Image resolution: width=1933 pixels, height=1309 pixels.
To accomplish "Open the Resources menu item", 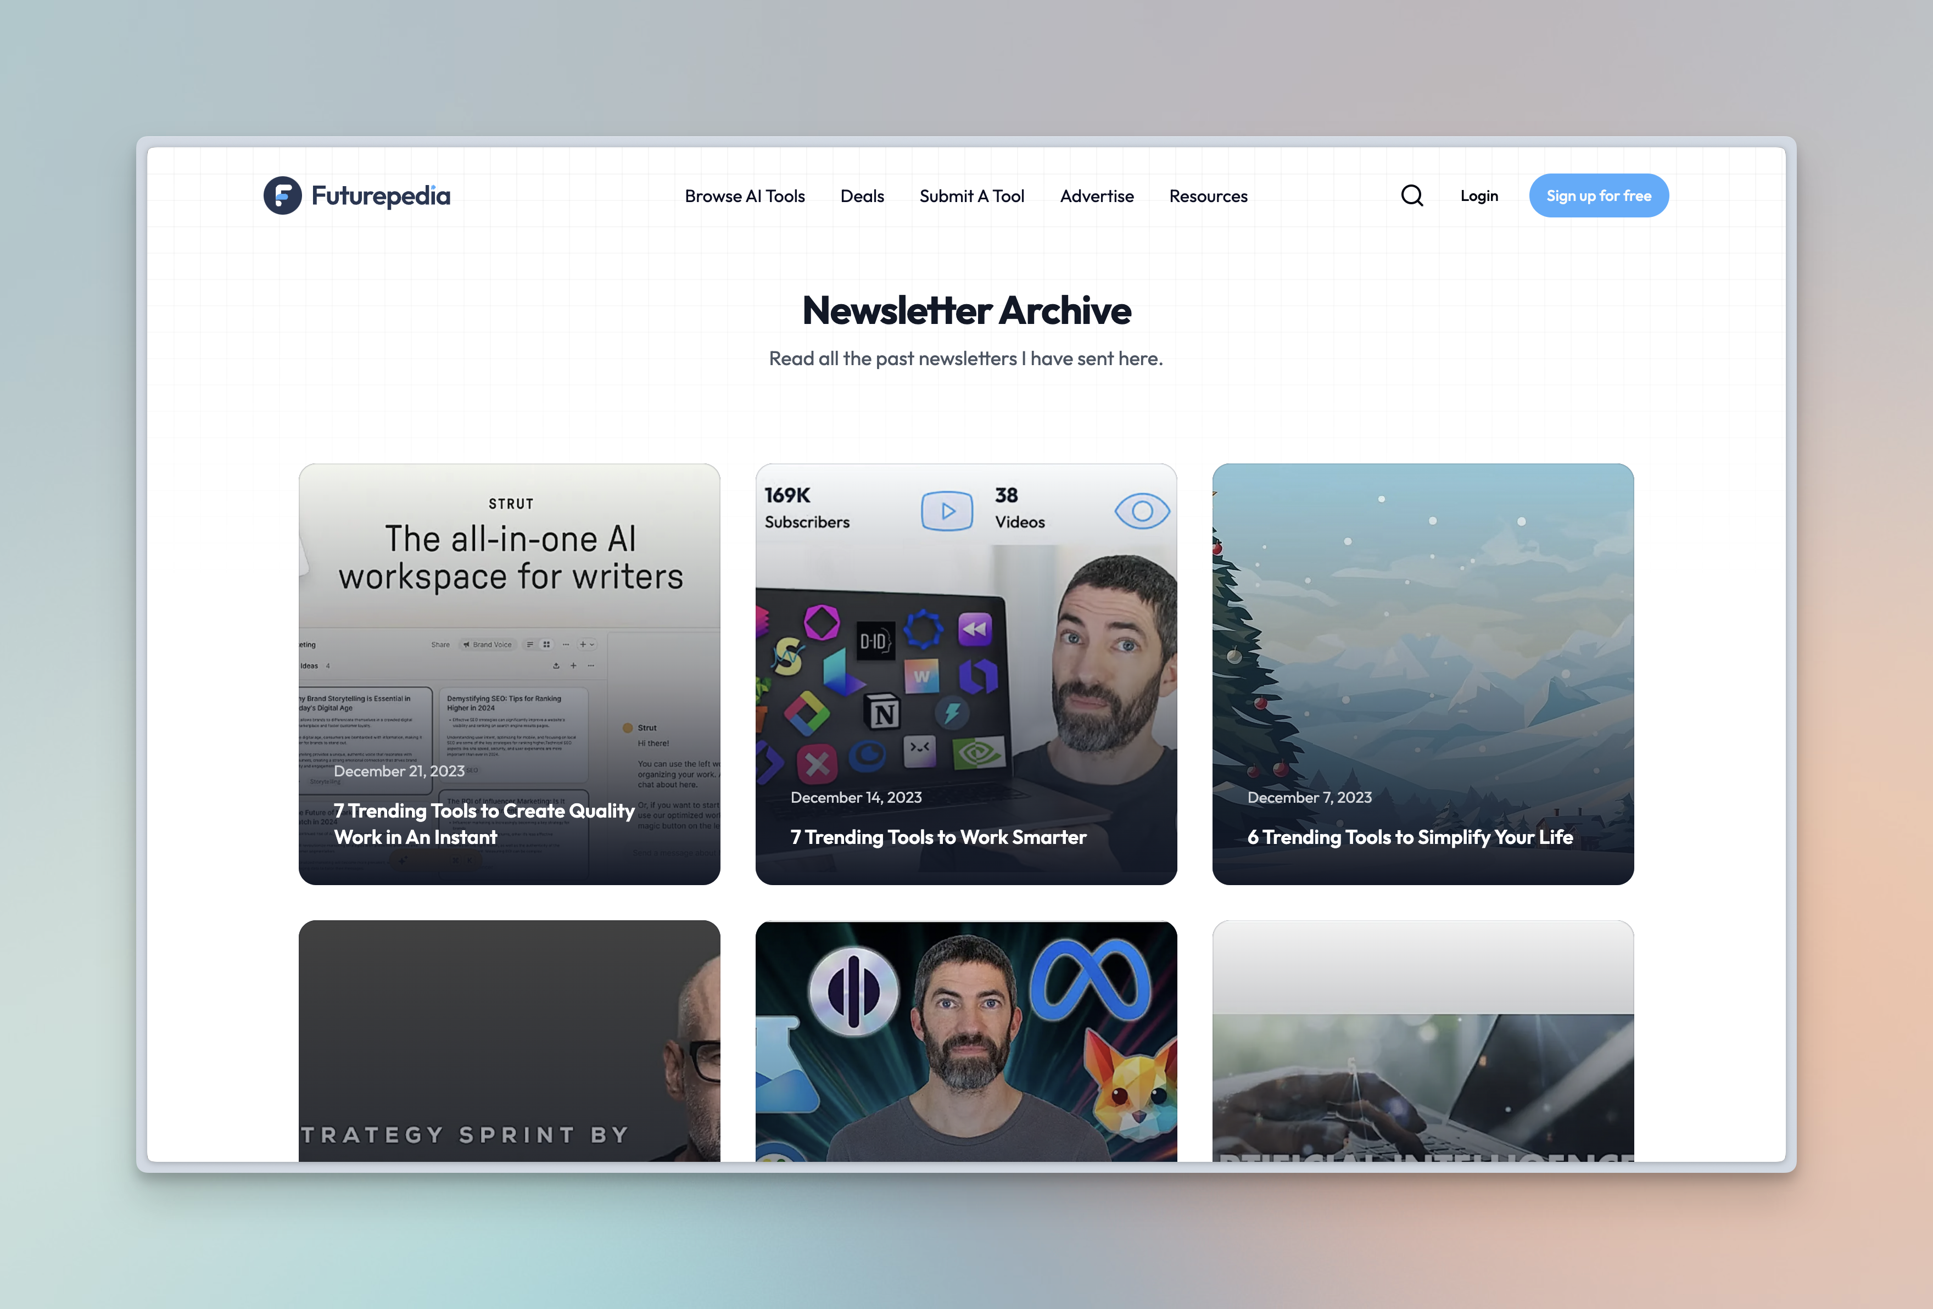I will click(x=1208, y=196).
